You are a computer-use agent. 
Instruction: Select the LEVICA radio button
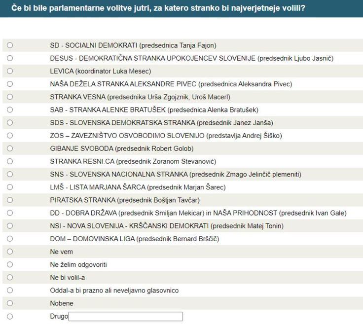(10, 71)
